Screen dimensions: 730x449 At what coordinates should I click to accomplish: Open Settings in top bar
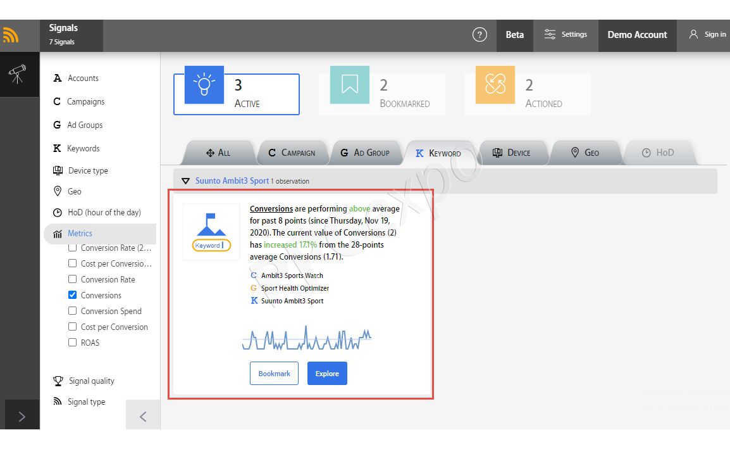tap(566, 34)
